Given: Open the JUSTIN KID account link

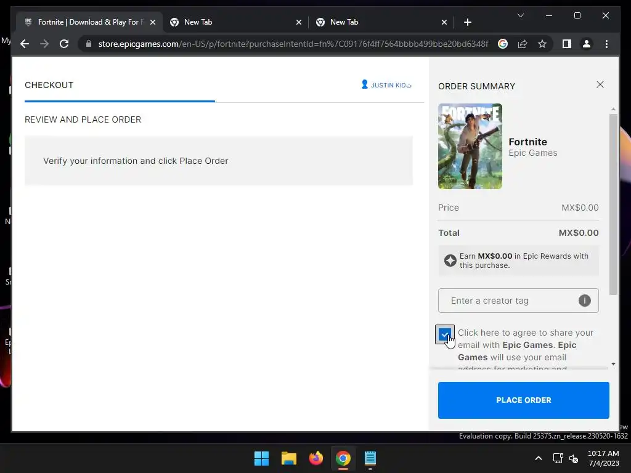Looking at the screenshot, I should (386, 85).
